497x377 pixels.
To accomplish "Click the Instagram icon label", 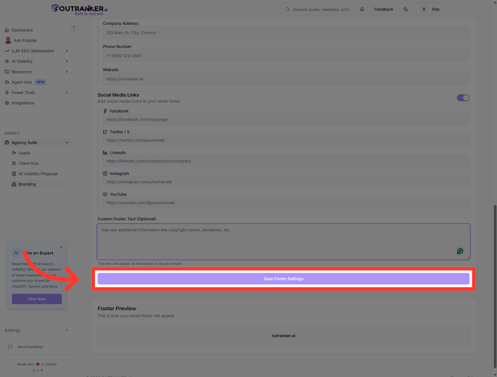I will point(105,173).
